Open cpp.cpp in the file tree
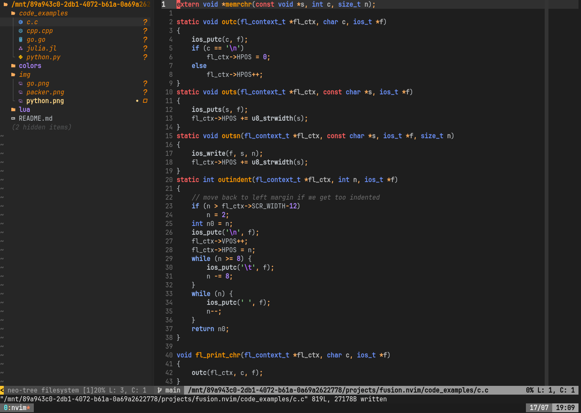Screen dimensions: 581x413 pos(40,31)
